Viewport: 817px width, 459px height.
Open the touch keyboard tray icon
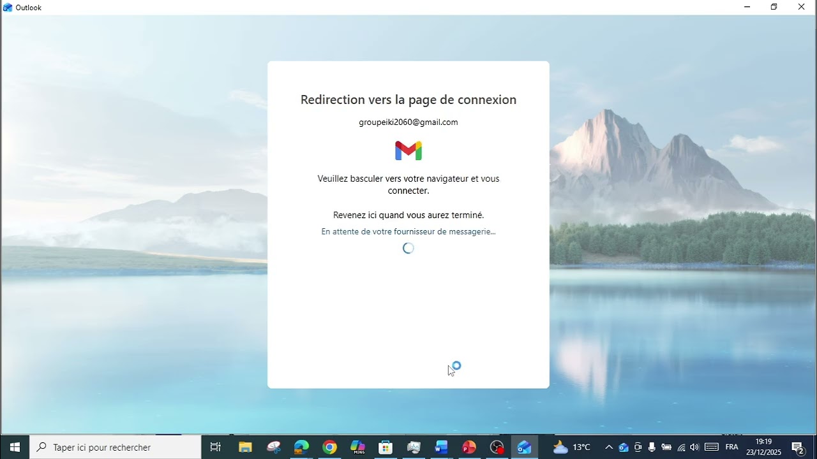point(712,447)
